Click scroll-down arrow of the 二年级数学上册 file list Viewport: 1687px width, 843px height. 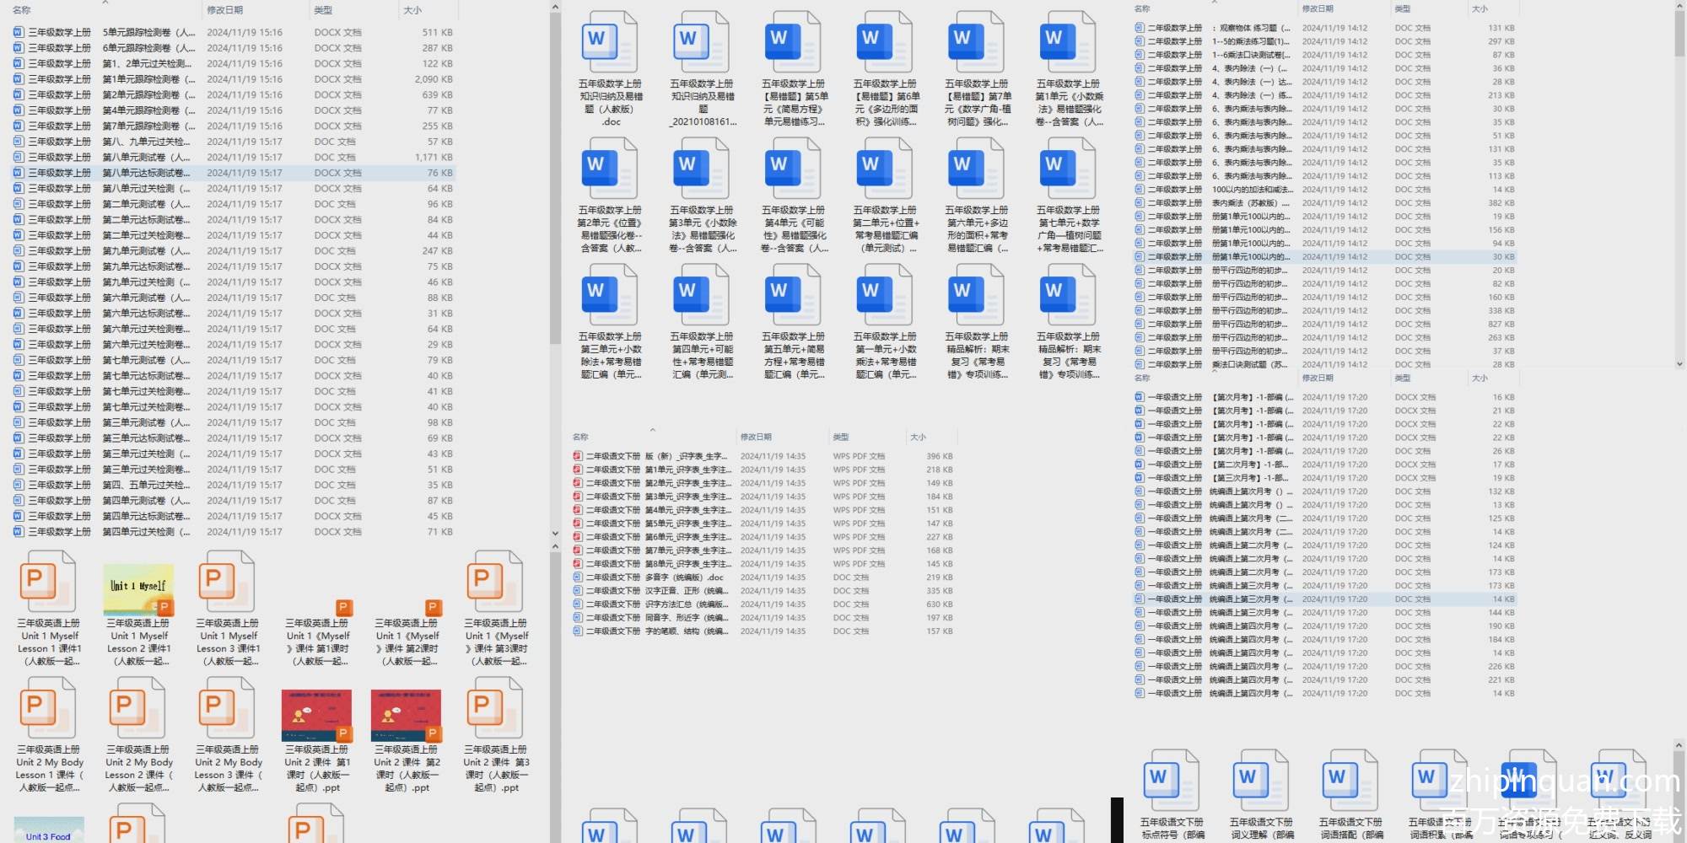click(1679, 364)
